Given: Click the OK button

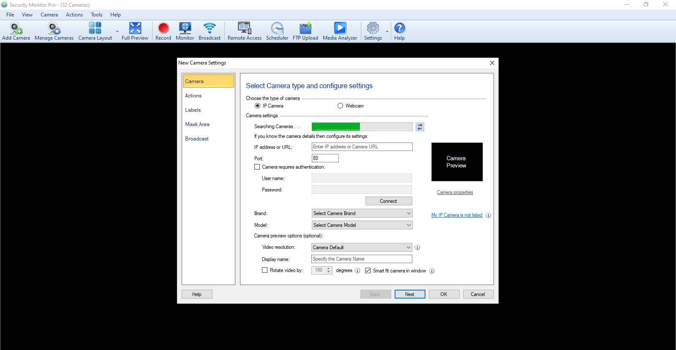Looking at the screenshot, I should 444,294.
